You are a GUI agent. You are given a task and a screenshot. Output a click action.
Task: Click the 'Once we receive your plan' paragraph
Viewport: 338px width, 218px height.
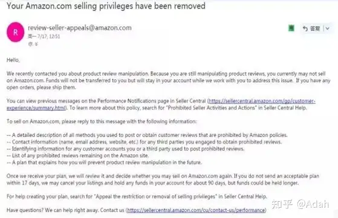click(x=163, y=179)
